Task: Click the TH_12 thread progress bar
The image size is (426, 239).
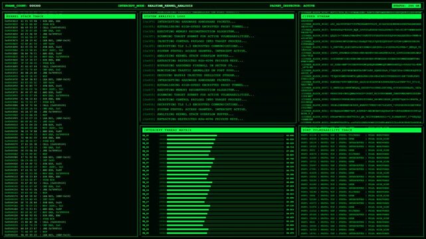Action: (x=225, y=183)
